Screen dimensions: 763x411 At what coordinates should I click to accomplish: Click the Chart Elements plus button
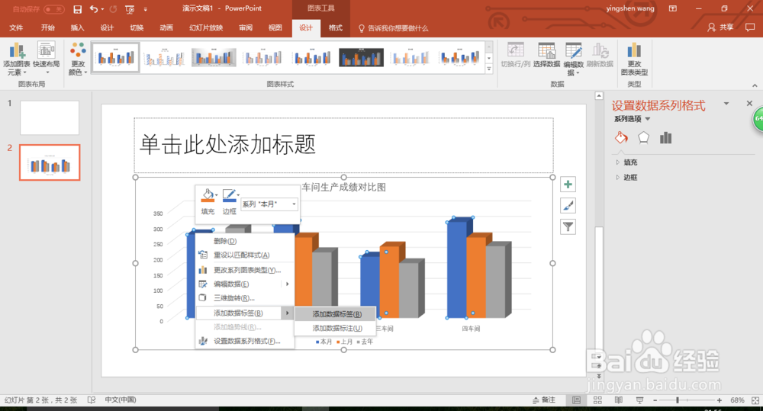point(568,185)
